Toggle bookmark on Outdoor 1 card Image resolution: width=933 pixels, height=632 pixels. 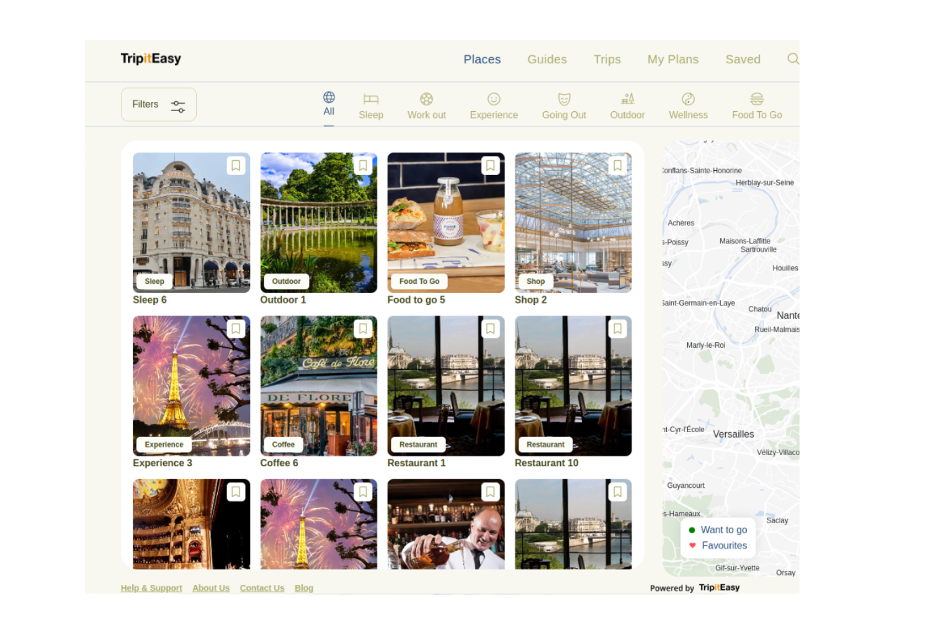pyautogui.click(x=363, y=166)
